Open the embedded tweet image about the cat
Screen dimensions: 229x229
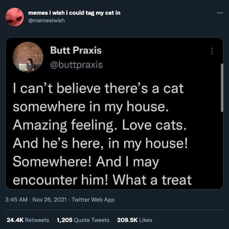coord(114,113)
